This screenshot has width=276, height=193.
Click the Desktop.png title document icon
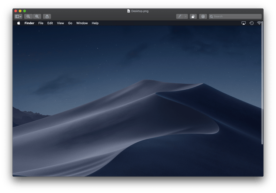(129, 11)
